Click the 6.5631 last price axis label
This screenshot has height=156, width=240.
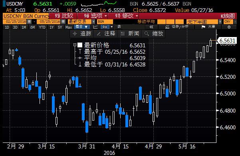coord(227,41)
